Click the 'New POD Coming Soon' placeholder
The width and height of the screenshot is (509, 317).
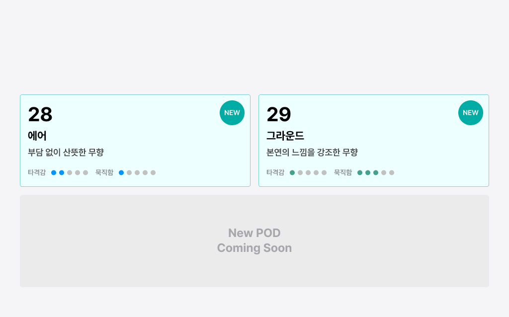254,240
